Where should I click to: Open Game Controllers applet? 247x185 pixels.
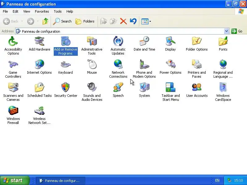[13, 69]
